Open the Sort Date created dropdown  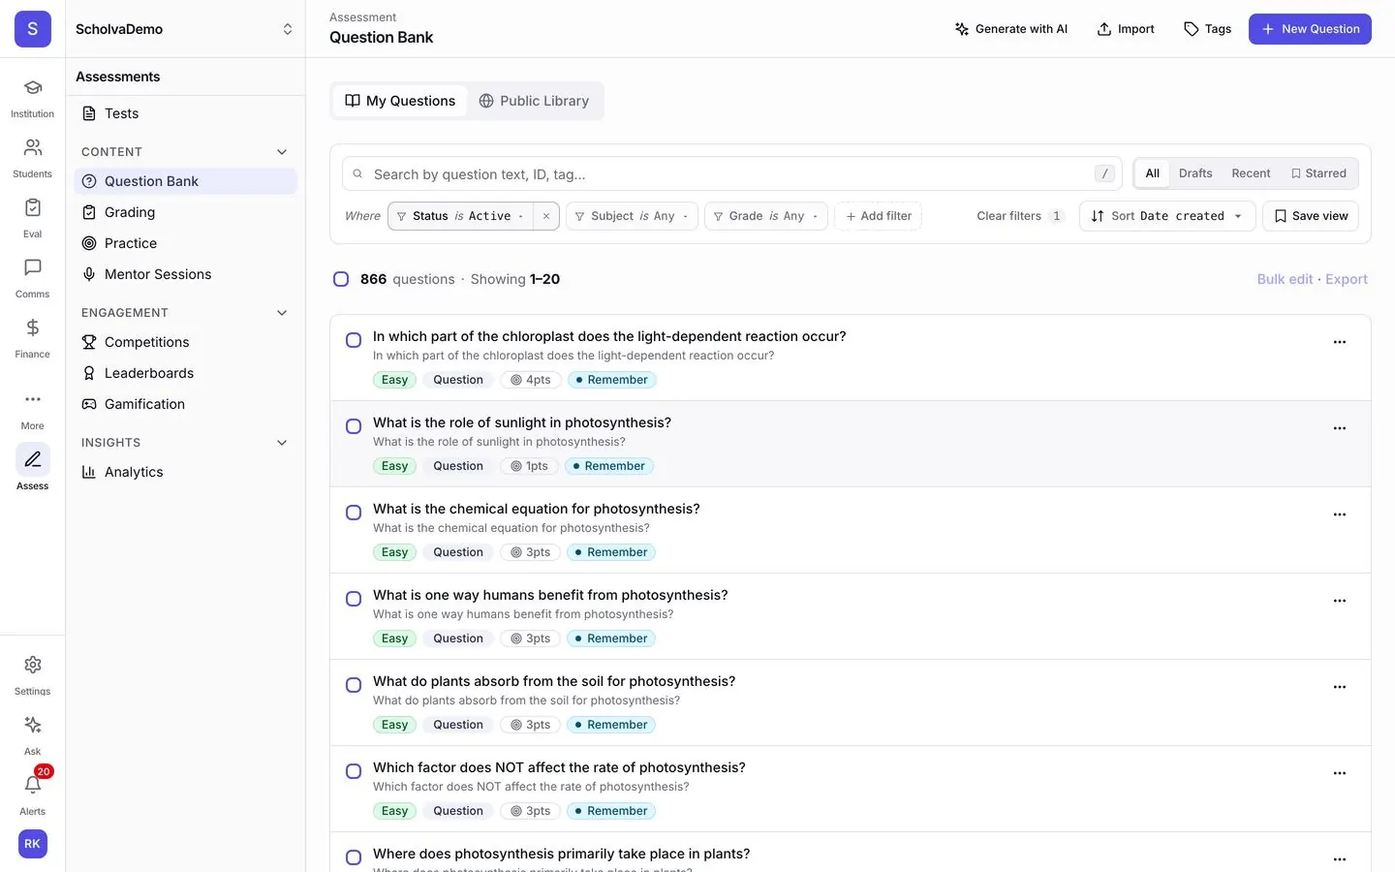coord(1167,216)
